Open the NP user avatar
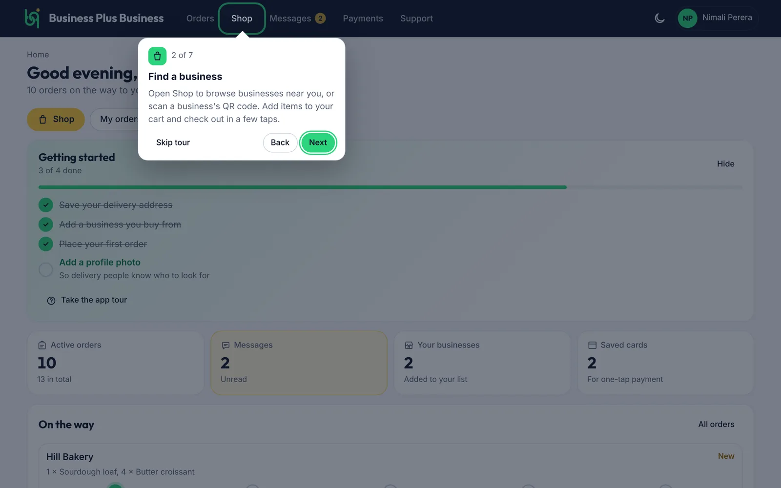 [x=687, y=19]
